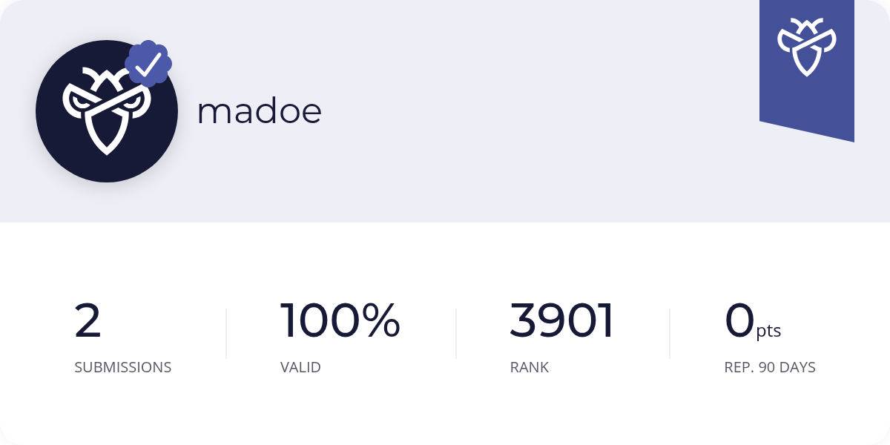Click the divider between Submissions and Valid

coord(226,334)
